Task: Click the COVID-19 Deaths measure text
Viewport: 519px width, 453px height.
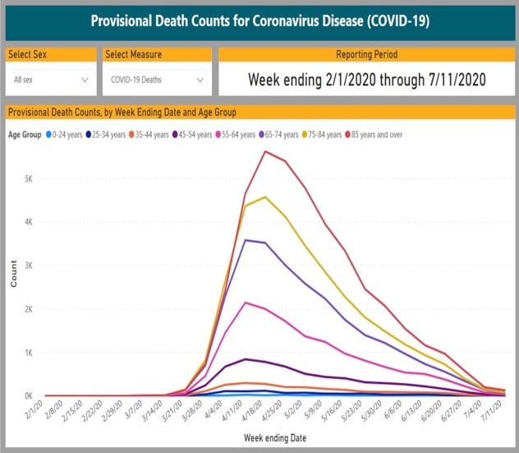Action: click(136, 80)
